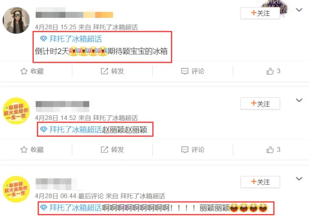This screenshot has width=309, height=216.
Task: Click the star favorite icon on second post
Action: pos(24,149)
